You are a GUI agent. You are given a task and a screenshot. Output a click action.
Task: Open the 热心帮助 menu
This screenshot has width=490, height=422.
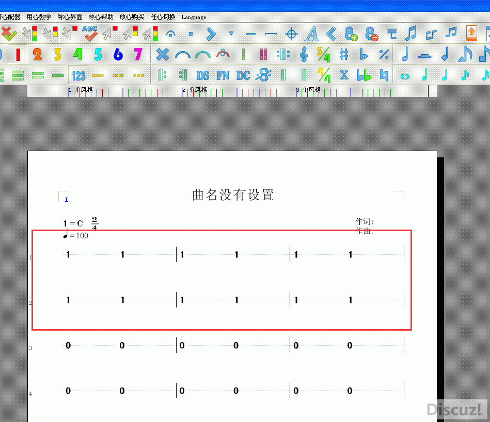[101, 17]
